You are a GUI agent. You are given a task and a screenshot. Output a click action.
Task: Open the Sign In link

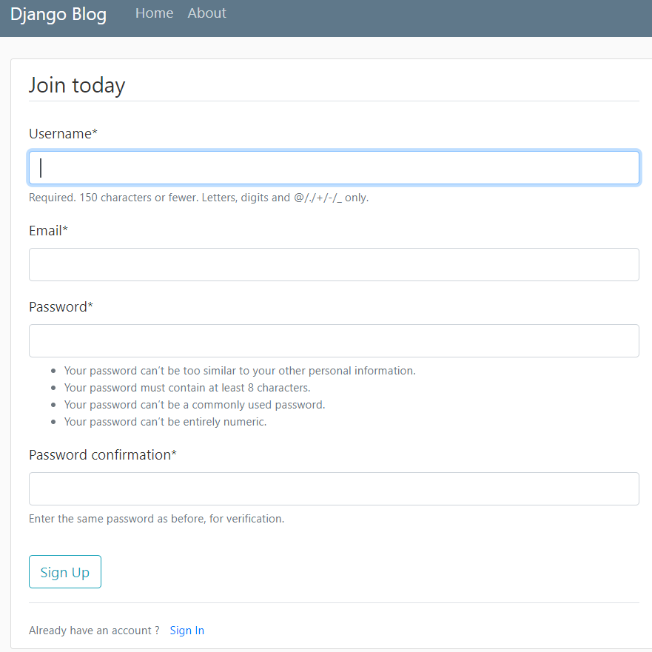[x=186, y=630]
